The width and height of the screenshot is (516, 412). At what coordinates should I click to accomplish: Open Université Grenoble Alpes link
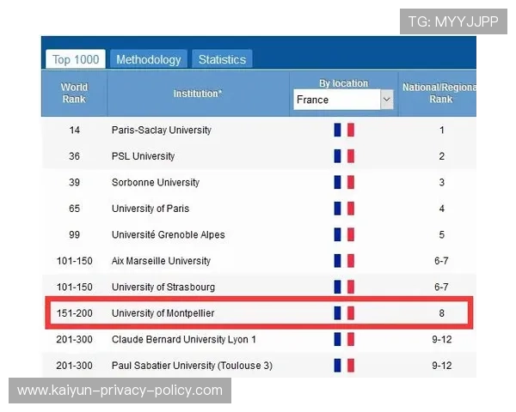(169, 234)
